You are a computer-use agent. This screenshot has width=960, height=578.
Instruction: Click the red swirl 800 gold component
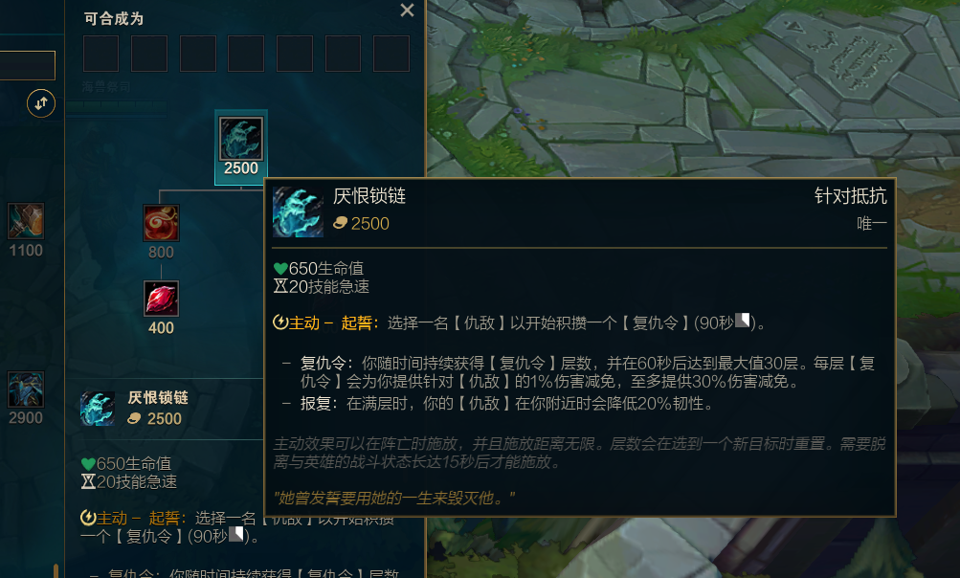tap(161, 223)
